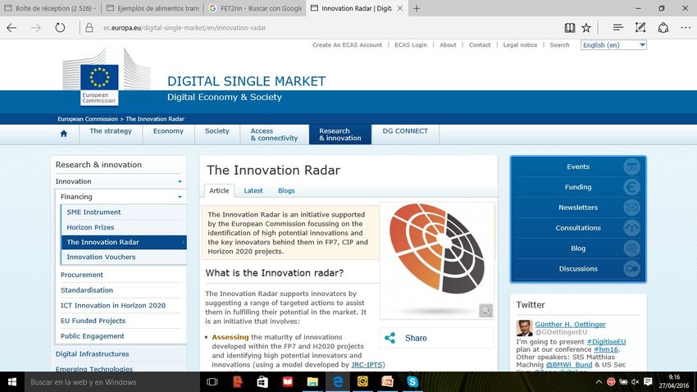Click the Events calendar icon
Image resolution: width=697 pixels, height=392 pixels.
tap(631, 166)
